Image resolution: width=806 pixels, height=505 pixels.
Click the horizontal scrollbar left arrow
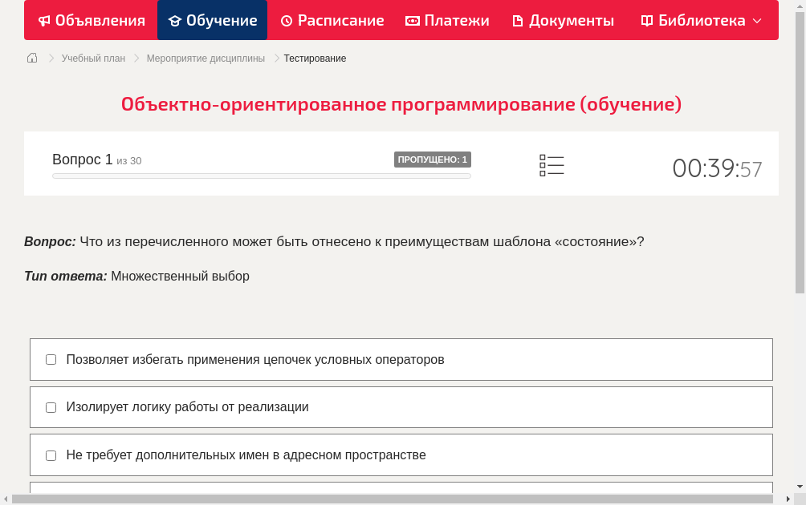[5, 500]
